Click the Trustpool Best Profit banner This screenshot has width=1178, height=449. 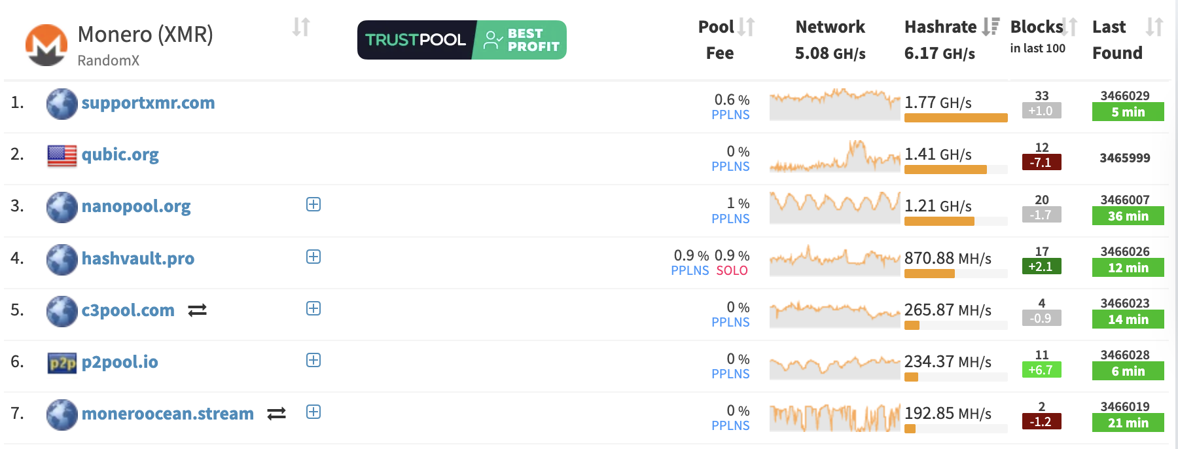pos(461,40)
